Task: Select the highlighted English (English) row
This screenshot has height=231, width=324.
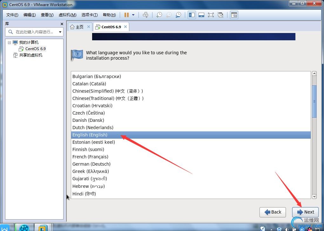Action: coord(191,135)
